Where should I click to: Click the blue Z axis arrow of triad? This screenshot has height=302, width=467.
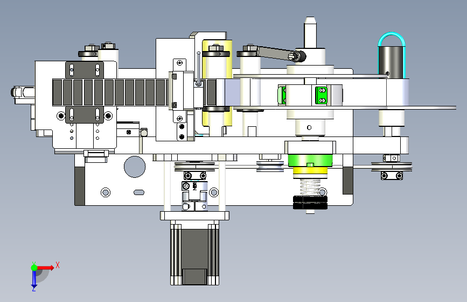coord(34,279)
